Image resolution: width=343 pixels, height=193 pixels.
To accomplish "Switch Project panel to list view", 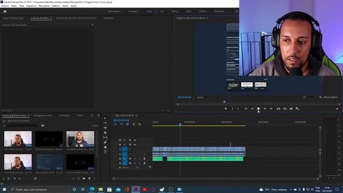I will (9, 179).
